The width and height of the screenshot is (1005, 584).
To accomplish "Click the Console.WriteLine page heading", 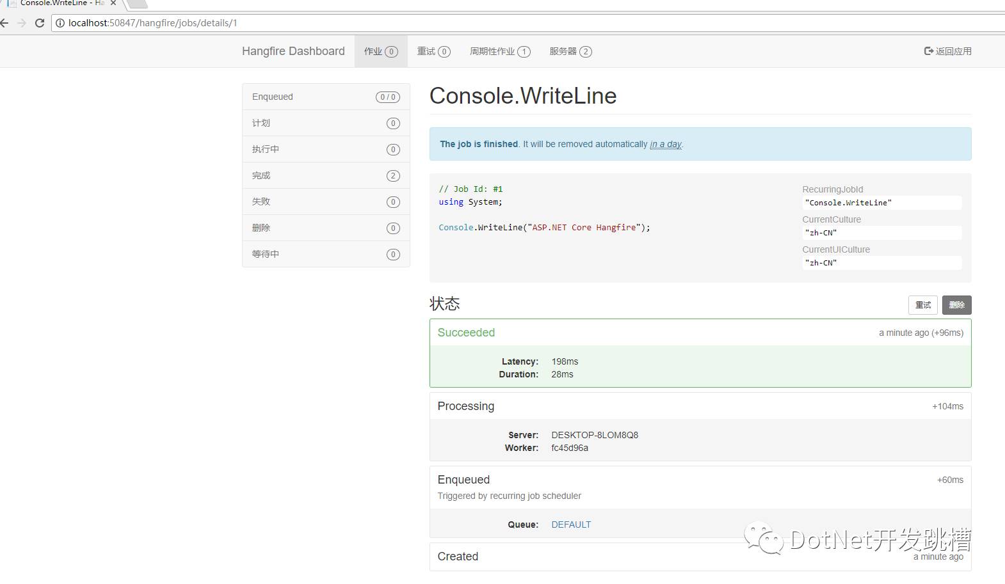I will click(x=523, y=96).
